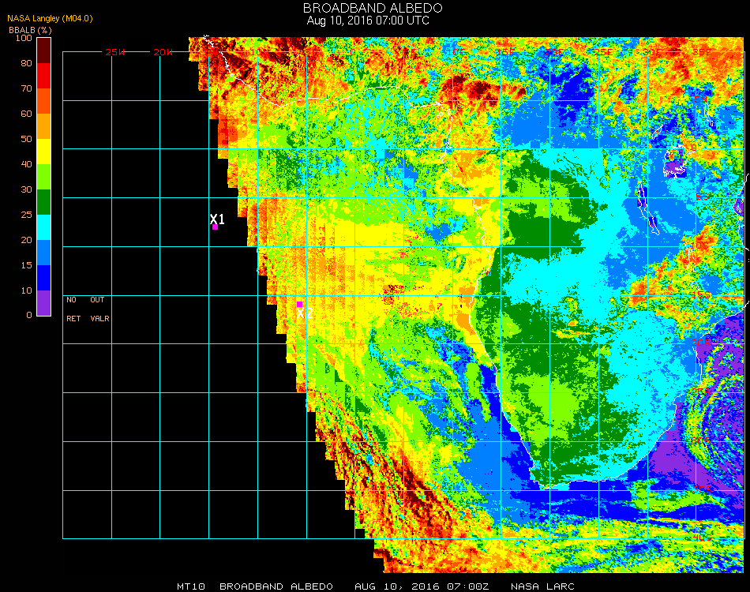This screenshot has width=750, height=592.
Task: Select the dark blue 10-15% legend swatch
Action: pyautogui.click(x=44, y=278)
